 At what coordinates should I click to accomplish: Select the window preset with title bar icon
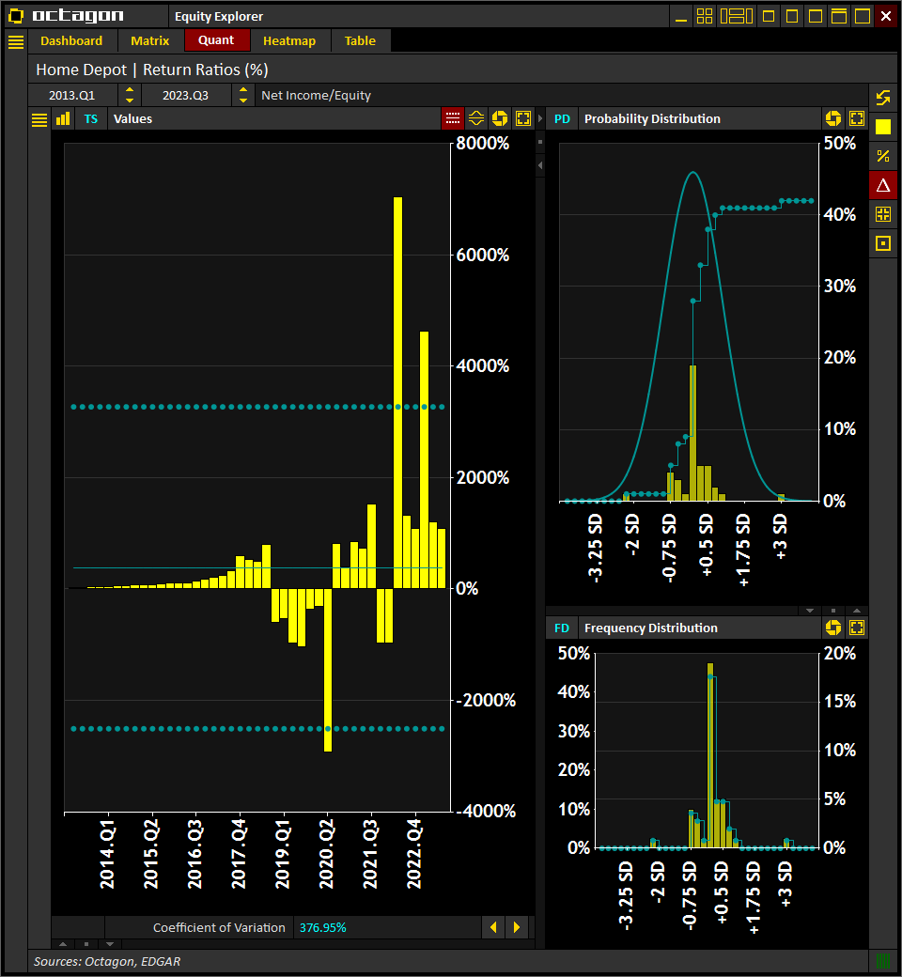[x=839, y=16]
